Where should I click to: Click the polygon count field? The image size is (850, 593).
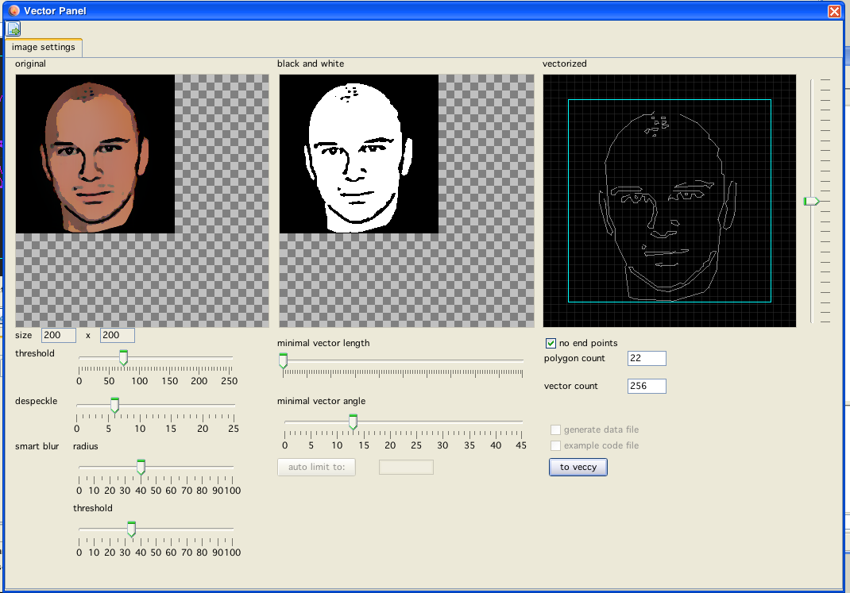click(x=646, y=359)
